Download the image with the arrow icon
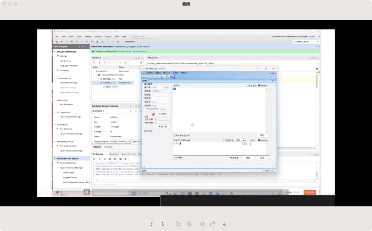Image resolution: width=372 pixels, height=231 pixels. (x=224, y=224)
